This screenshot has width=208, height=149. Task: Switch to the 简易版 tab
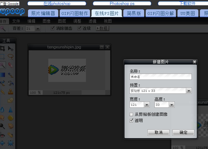(134, 13)
